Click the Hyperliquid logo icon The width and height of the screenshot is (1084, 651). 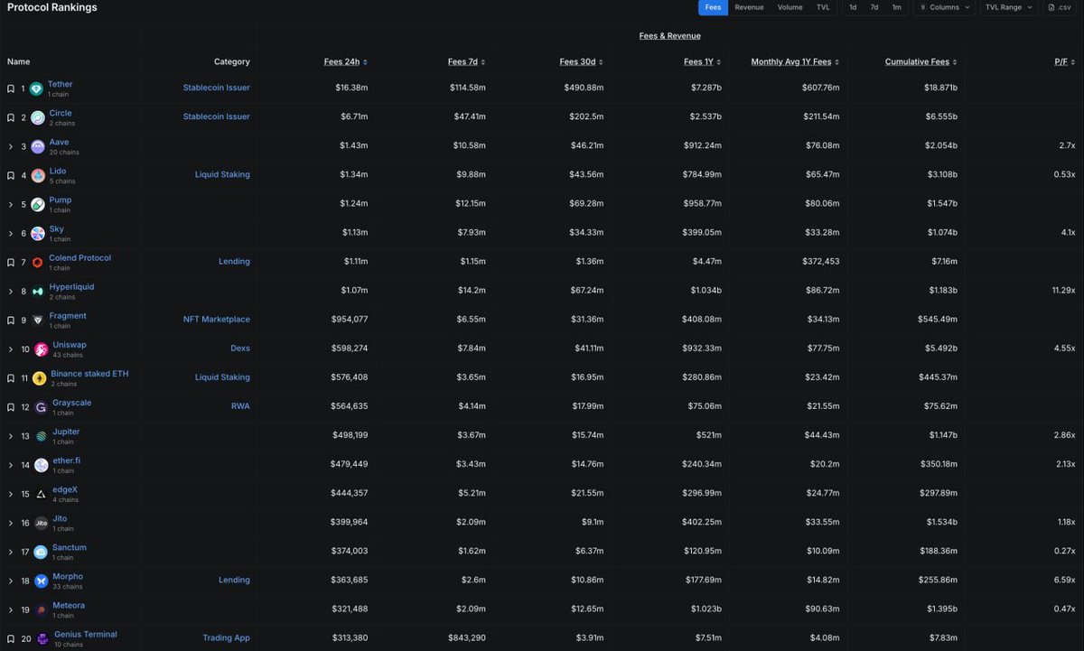(38, 292)
